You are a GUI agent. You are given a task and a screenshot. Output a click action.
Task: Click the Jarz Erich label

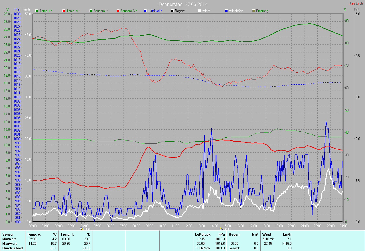tap(356, 3)
